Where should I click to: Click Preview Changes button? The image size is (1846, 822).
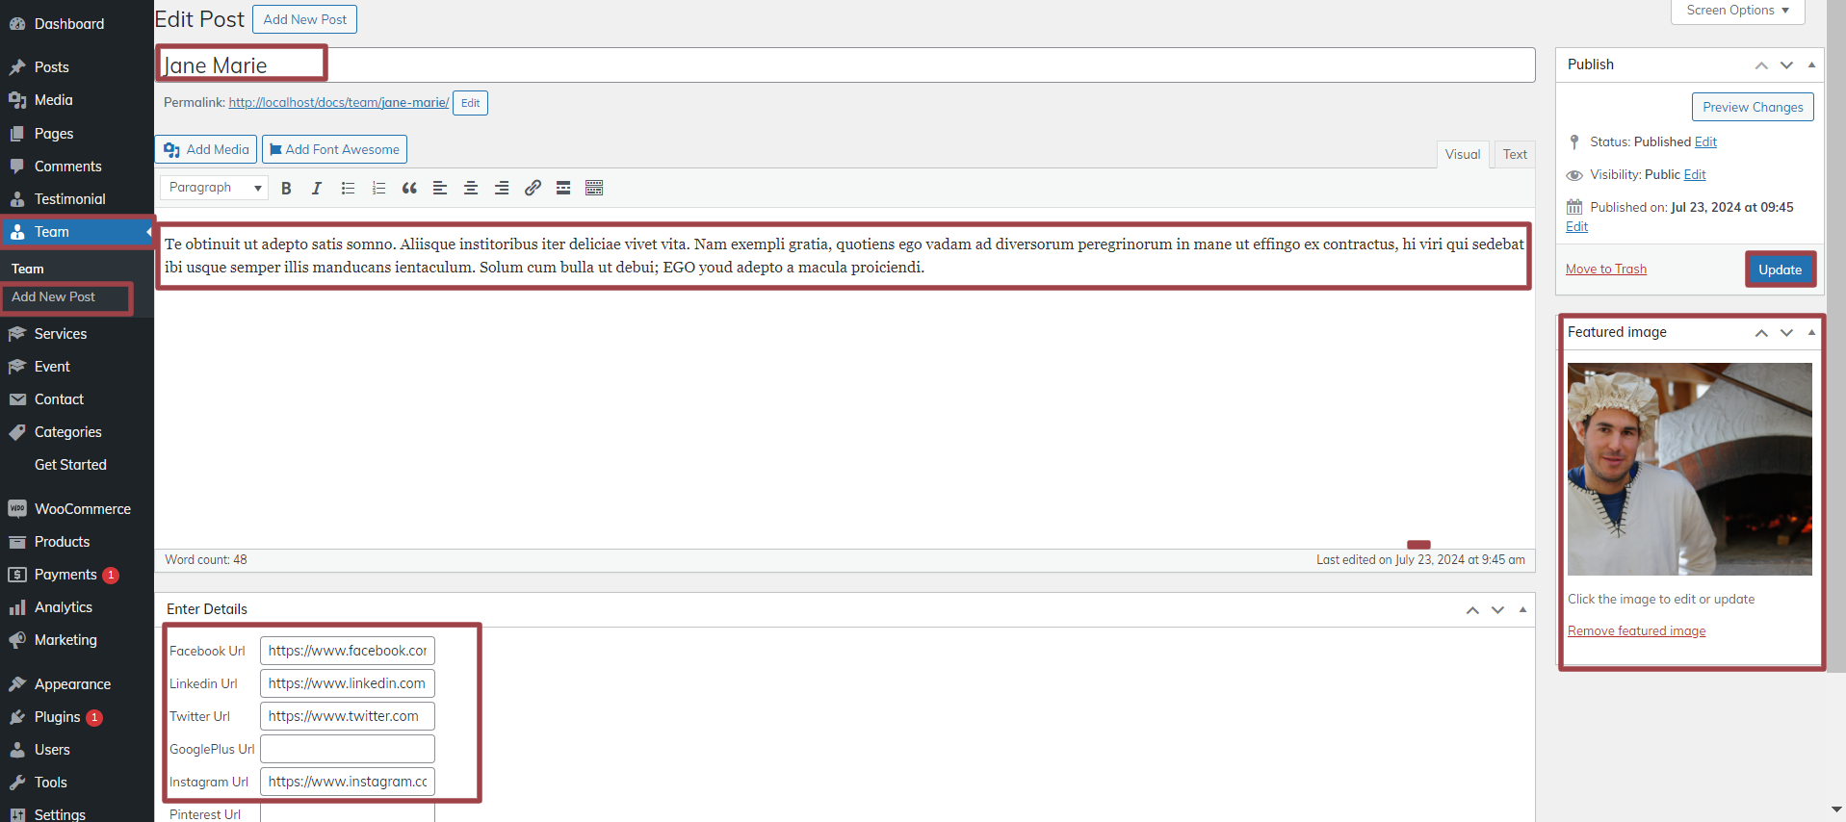[1753, 107]
